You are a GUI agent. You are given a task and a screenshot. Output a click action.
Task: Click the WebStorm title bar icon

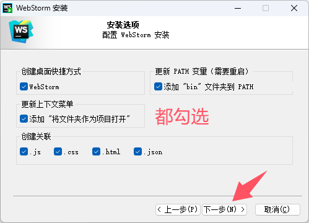click(x=7, y=8)
